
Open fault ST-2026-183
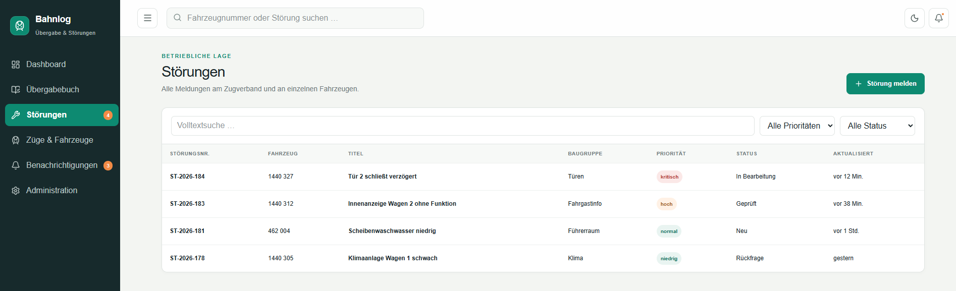click(187, 204)
